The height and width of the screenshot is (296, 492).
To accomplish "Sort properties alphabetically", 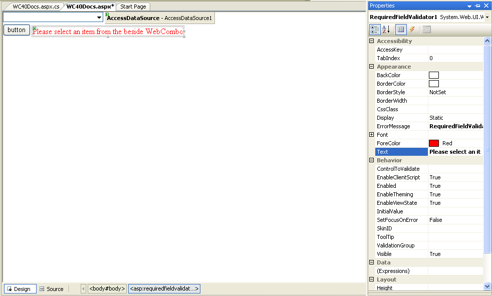I will tap(386, 30).
